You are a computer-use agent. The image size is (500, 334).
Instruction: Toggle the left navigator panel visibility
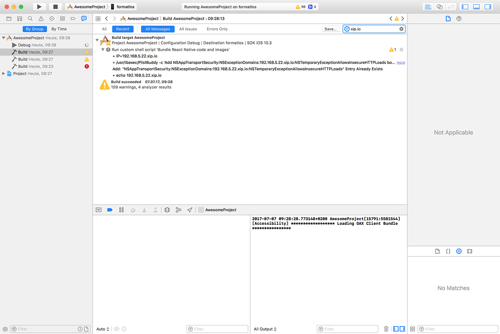tap(465, 7)
